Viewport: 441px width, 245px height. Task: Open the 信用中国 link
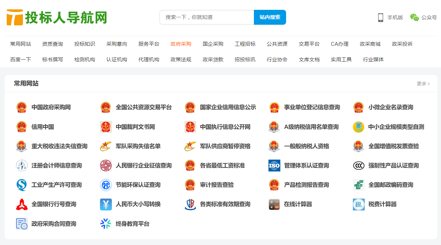pos(43,127)
